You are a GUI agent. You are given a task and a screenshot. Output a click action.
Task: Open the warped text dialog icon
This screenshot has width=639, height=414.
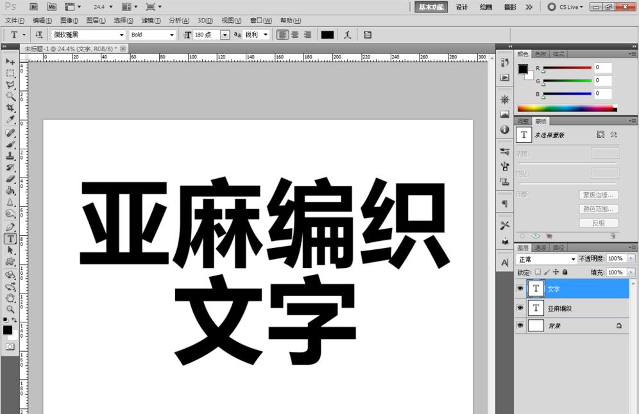click(x=347, y=35)
